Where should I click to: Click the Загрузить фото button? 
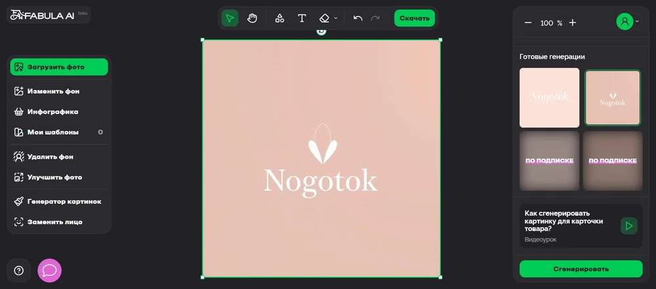pos(58,67)
